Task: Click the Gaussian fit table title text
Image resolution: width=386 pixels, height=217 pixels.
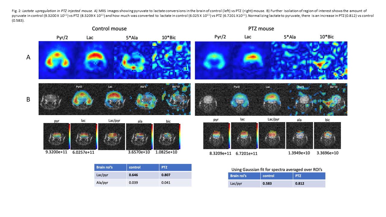Action: 277,169
